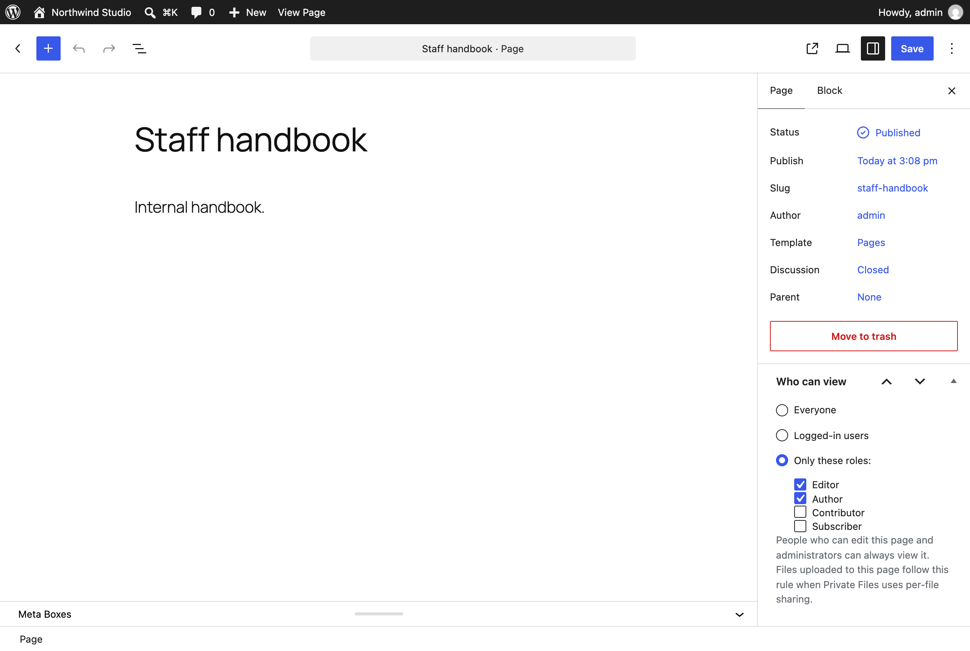Collapse the Meta Boxes area chevron

(x=739, y=614)
